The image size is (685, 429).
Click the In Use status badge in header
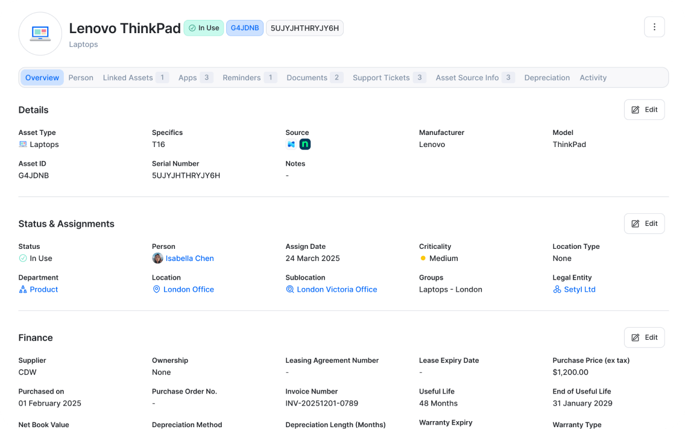click(x=204, y=28)
